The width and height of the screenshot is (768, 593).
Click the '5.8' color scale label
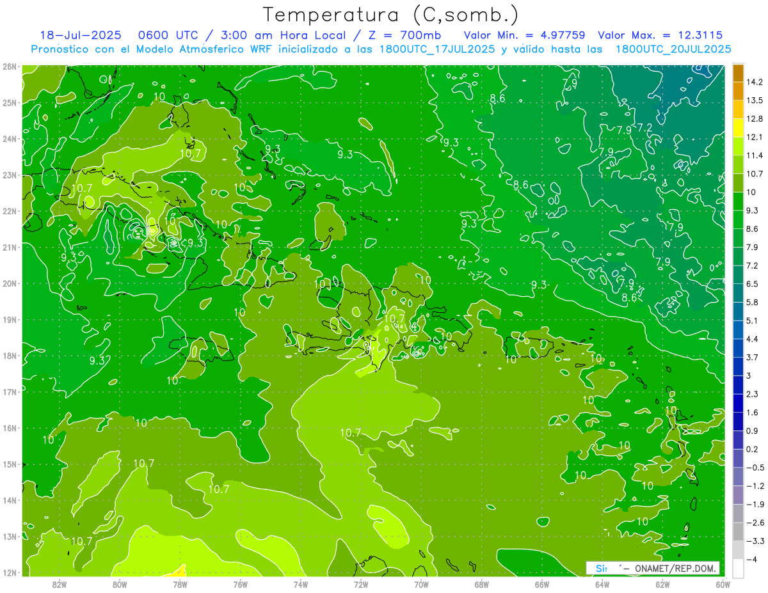(753, 302)
